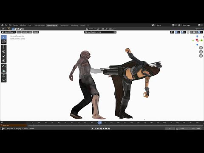Select the lowest tool in the left toolbar

4,80
